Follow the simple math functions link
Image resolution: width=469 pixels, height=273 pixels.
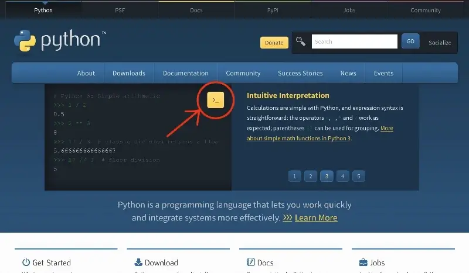pos(299,139)
